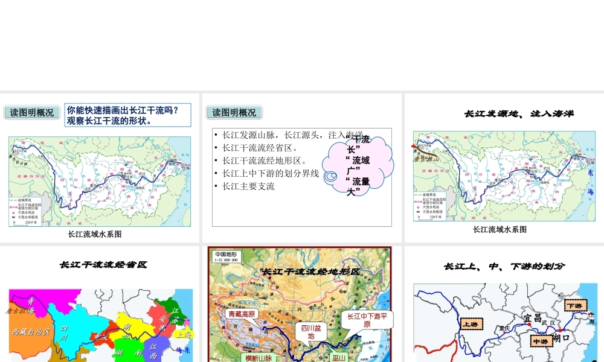Select bullet 长江发源山脉，长江源头，注入海洋

(292, 135)
